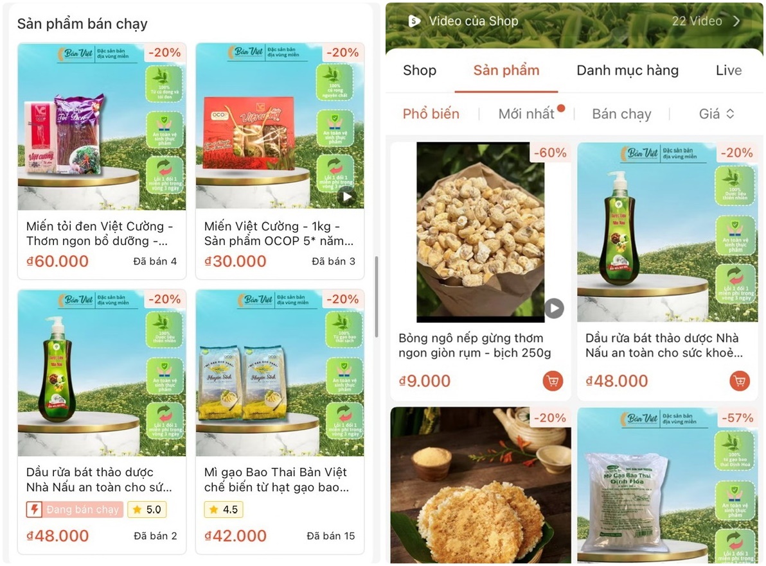Screen dimensions: 766x566
Task: Open the Mỳ Gạo Bao Thai Định Hóa thumbnail
Action: pos(667,485)
